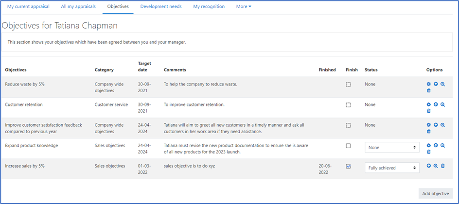Delete the Customer retention objective with trash icon
The width and height of the screenshot is (459, 204).
tap(429, 111)
